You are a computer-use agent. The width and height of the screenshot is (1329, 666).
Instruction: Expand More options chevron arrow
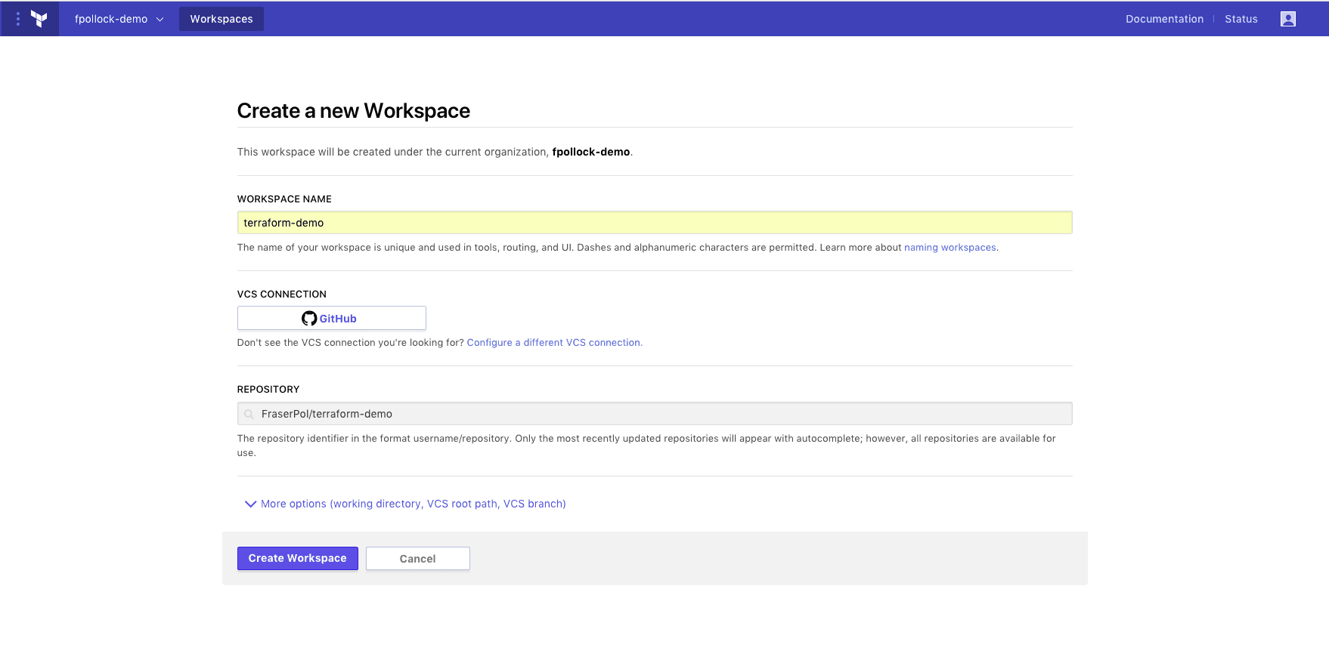250,504
